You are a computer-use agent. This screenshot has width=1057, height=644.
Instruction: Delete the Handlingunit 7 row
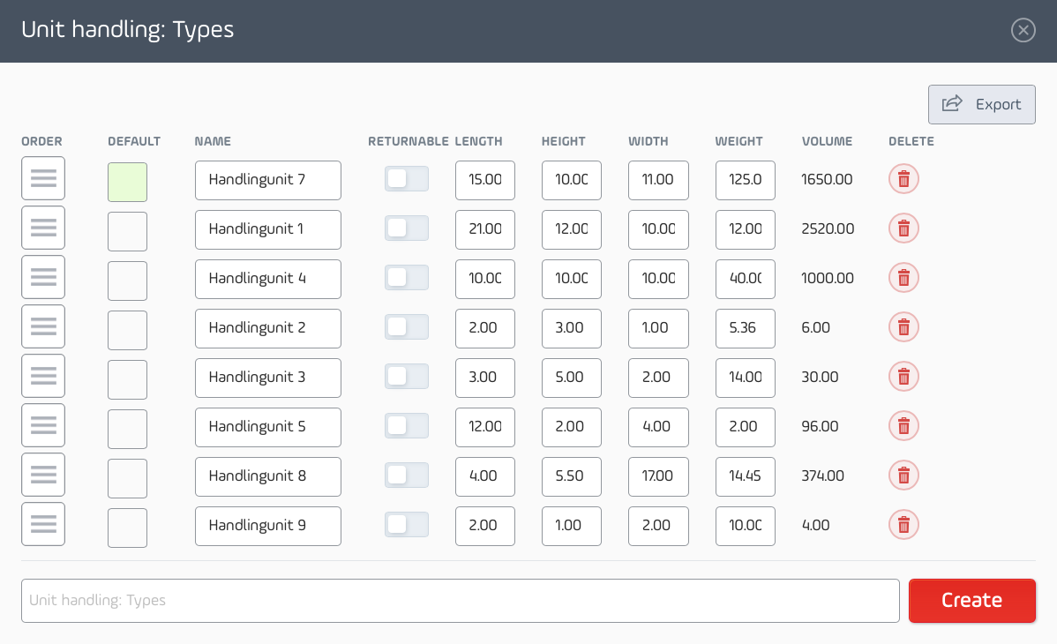[903, 179]
